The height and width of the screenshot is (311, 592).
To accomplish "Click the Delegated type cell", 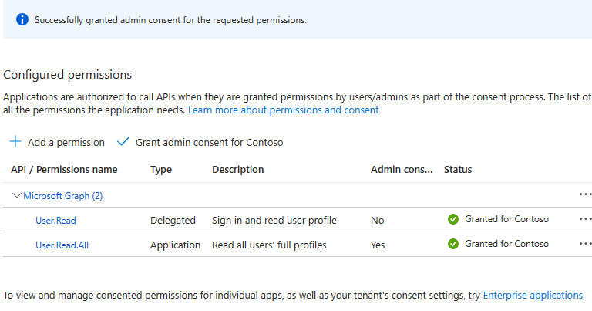I will point(173,220).
